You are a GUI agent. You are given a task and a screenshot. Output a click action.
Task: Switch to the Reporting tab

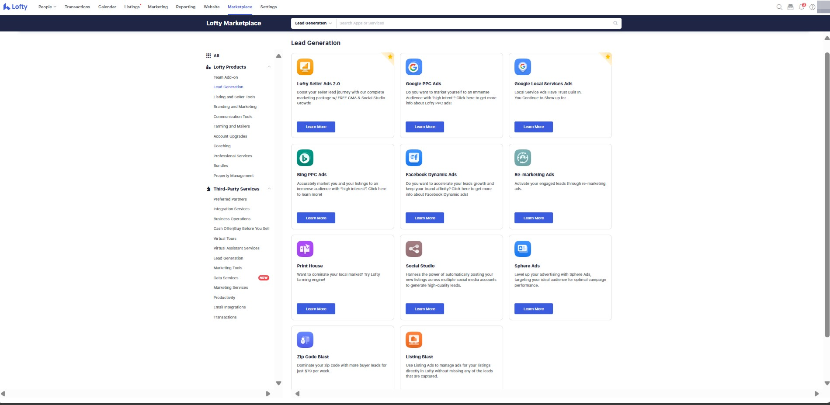pos(185,7)
